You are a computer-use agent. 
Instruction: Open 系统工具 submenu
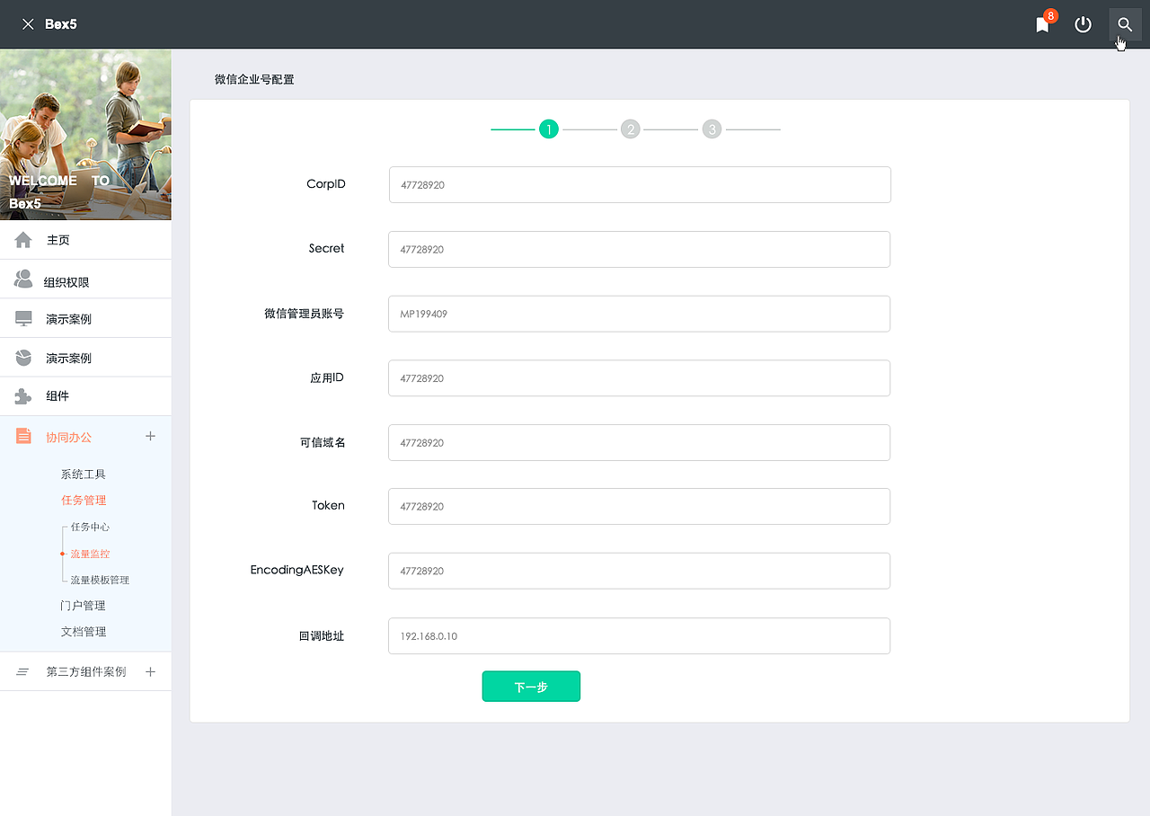tap(84, 474)
